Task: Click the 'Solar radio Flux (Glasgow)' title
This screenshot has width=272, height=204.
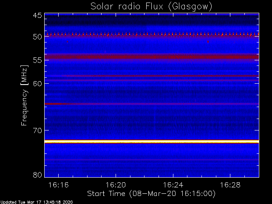Action: (x=151, y=7)
